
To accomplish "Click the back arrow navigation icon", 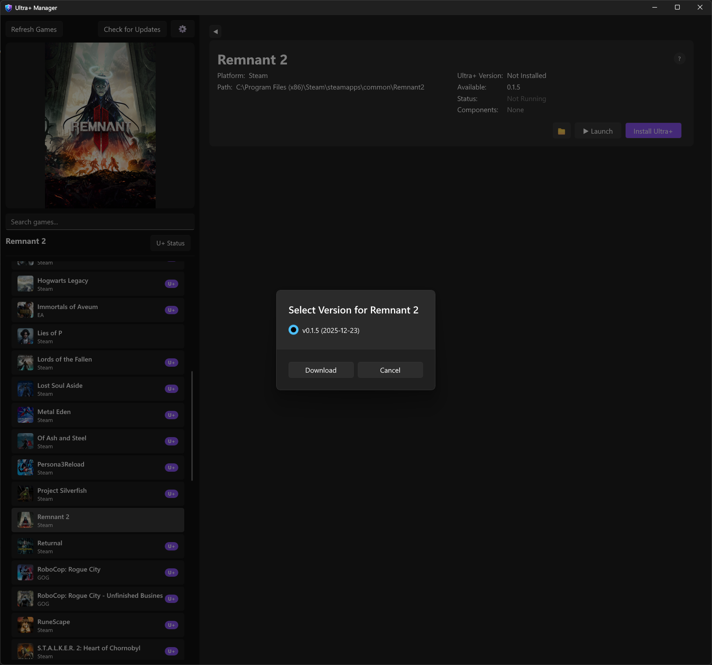I will [215, 31].
